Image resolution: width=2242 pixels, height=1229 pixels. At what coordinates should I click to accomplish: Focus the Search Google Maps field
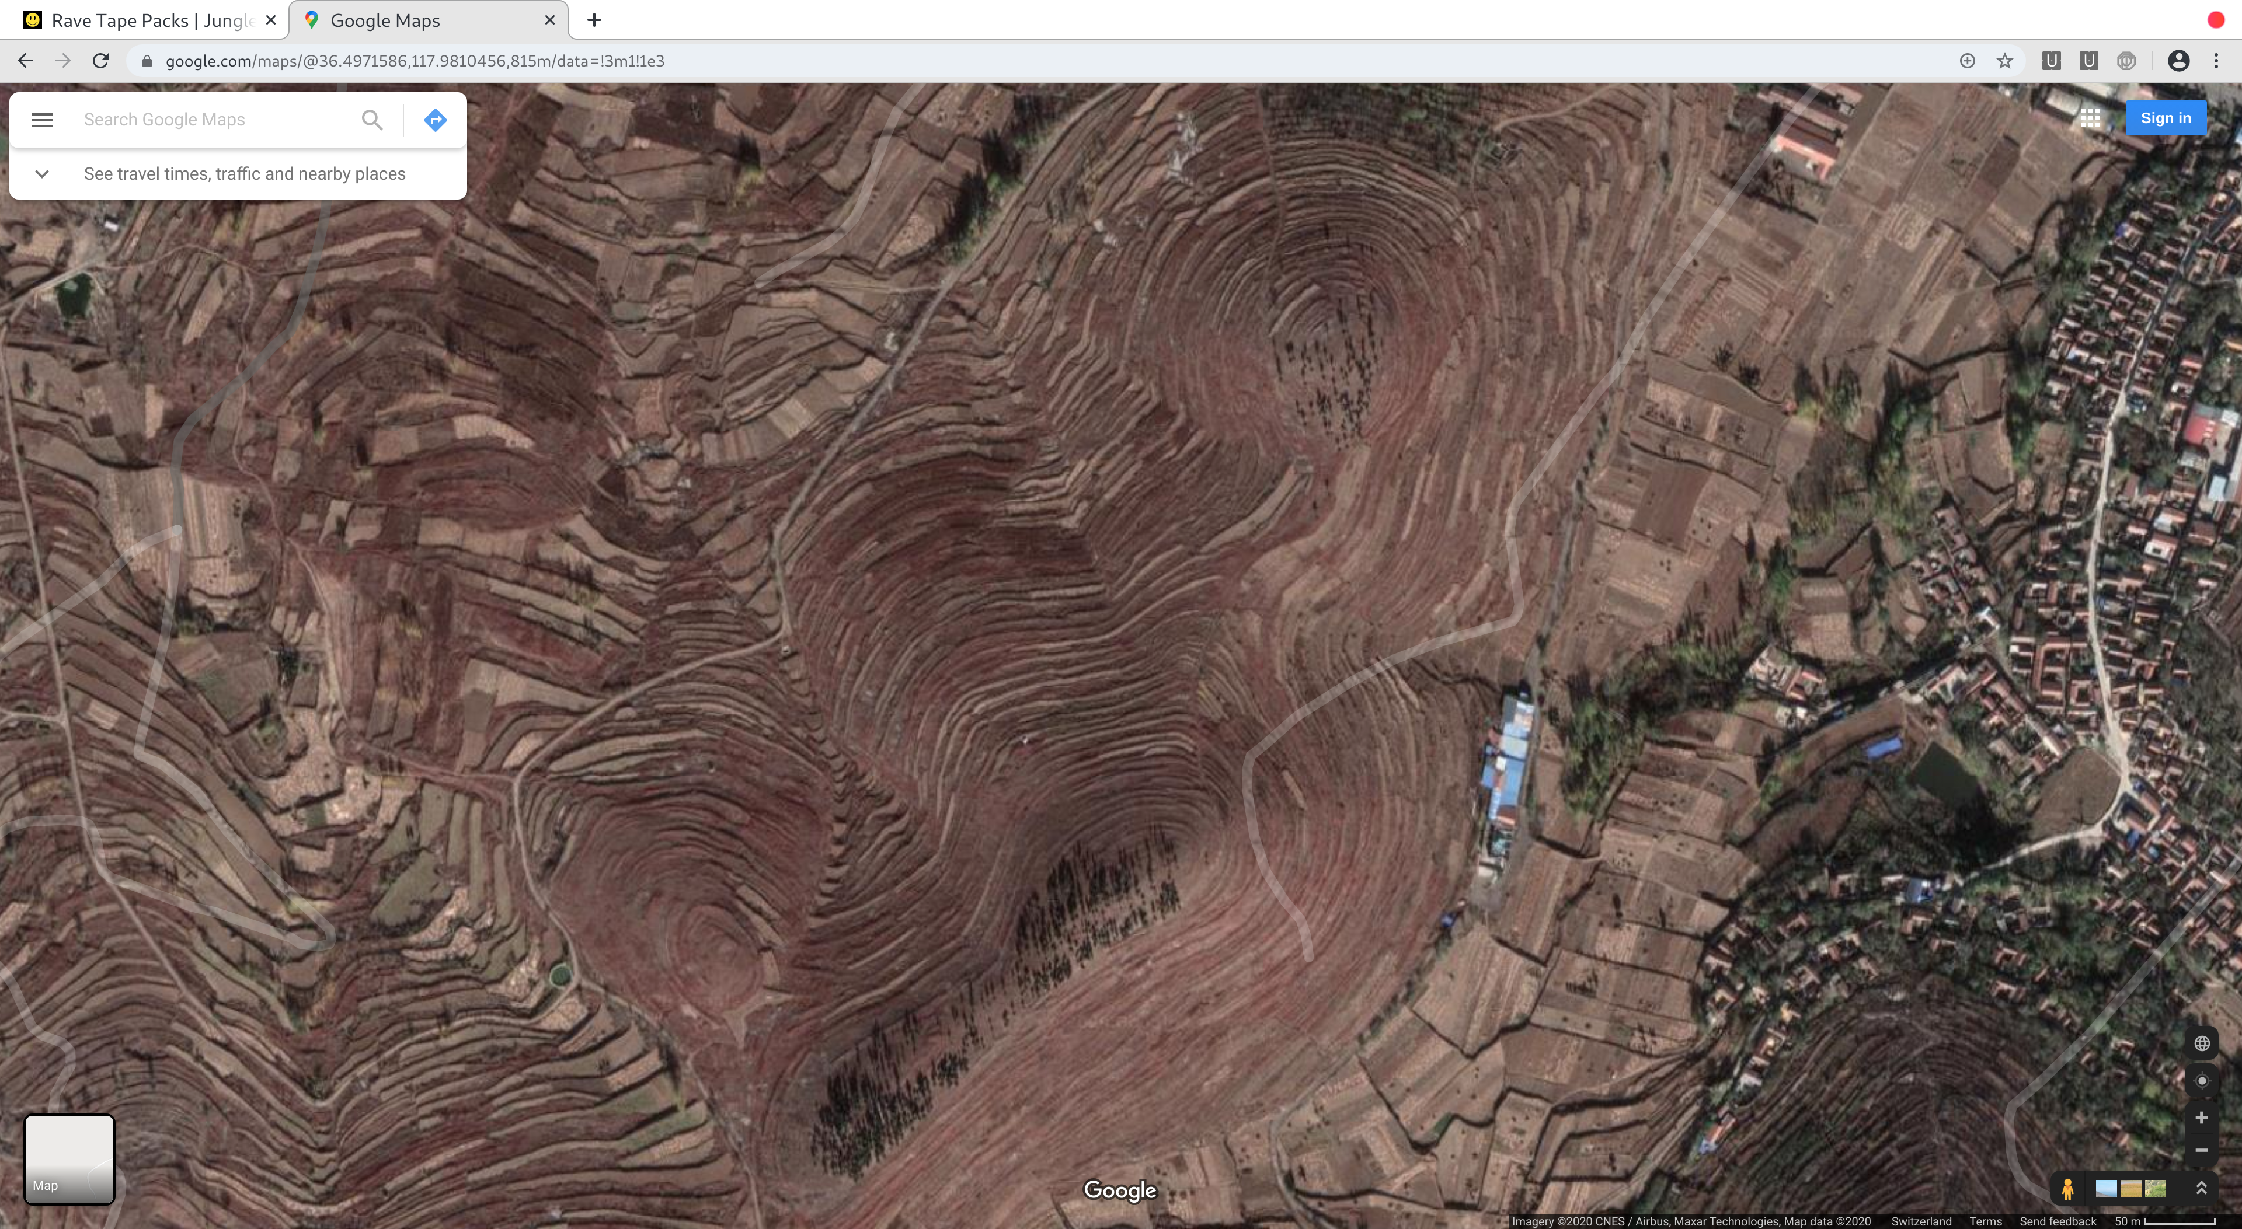(x=216, y=120)
